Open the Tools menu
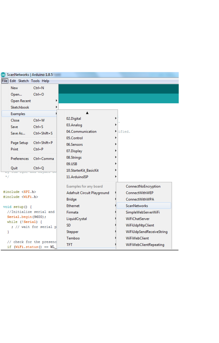Viewport: 219px width, 343px height. point(35,81)
